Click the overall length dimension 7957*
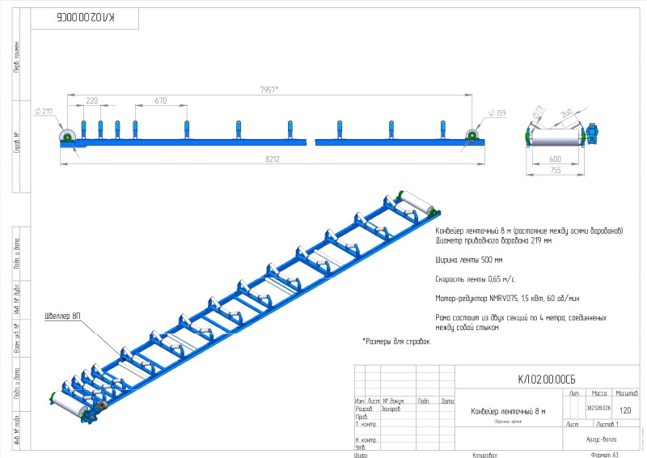Screen dimensions: 647x458 coord(269,90)
